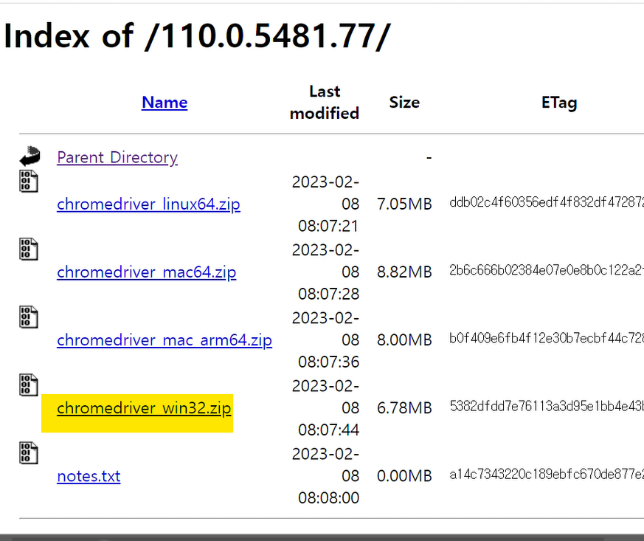Click the 6.78MB size value
Image resolution: width=644 pixels, height=541 pixels.
[x=404, y=407]
